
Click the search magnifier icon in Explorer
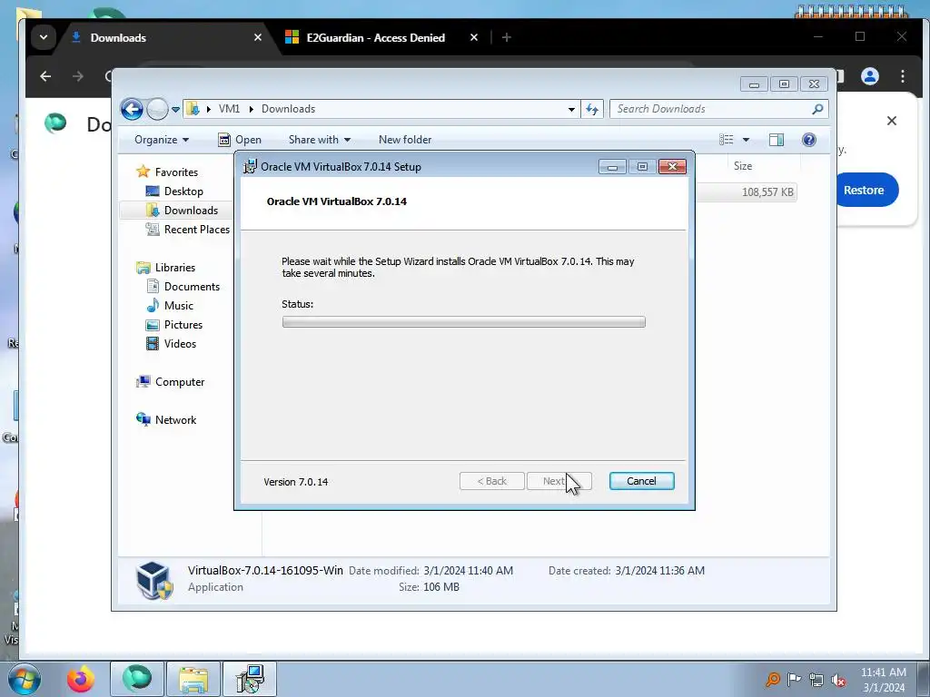point(817,109)
